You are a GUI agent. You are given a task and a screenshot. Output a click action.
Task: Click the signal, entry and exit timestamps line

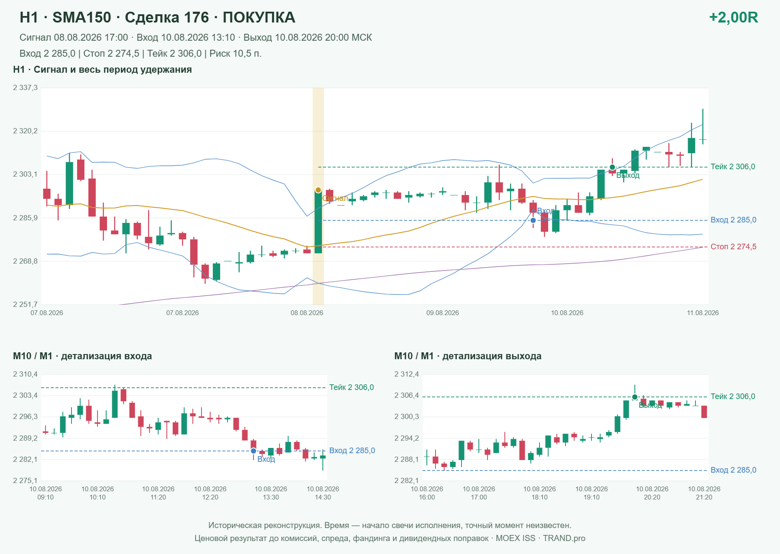click(x=196, y=38)
